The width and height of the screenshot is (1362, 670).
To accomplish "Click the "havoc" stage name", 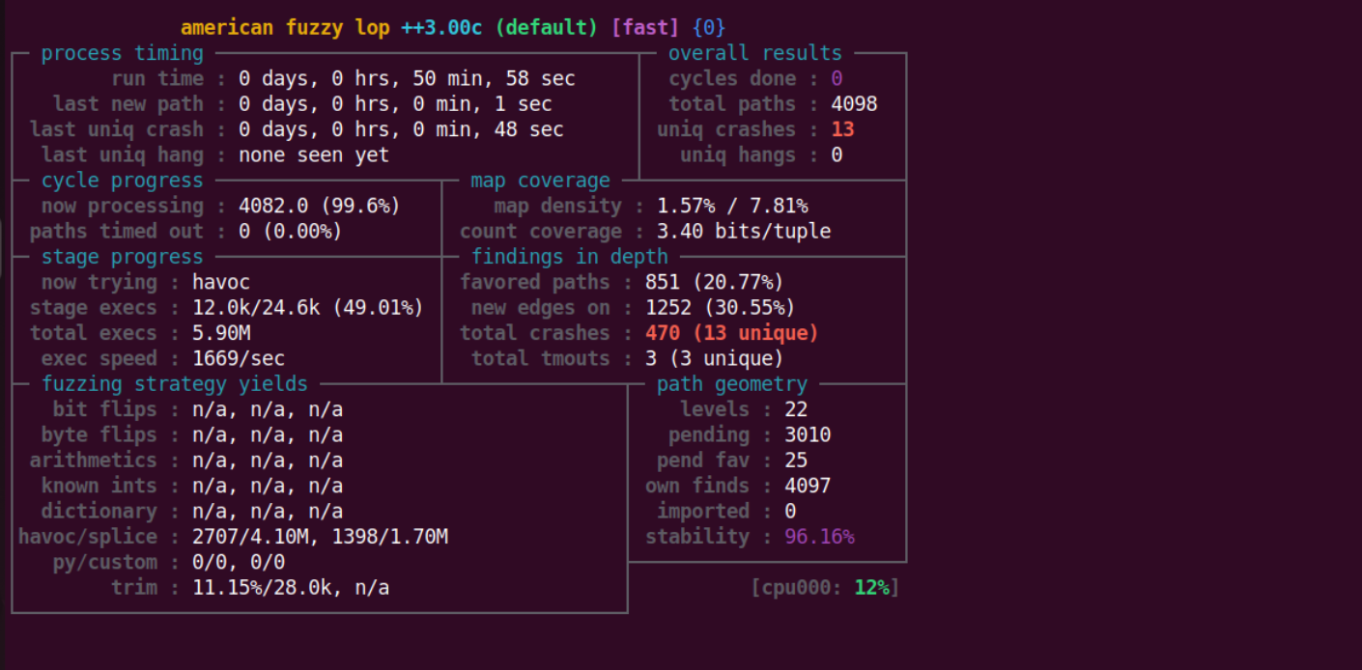I will point(221,283).
